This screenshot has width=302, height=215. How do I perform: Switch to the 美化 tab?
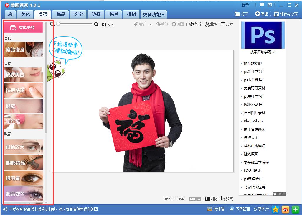pyautogui.click(x=25, y=14)
